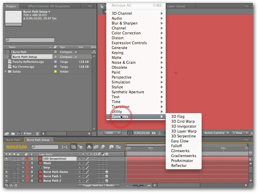
Task: Click the yellow label swatch for Solids
Action: pos(55,72)
